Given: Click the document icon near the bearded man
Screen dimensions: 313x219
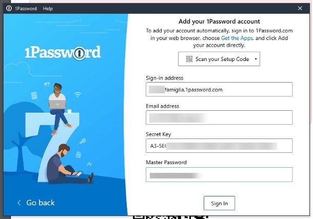Looking at the screenshot, I should pos(79,154).
